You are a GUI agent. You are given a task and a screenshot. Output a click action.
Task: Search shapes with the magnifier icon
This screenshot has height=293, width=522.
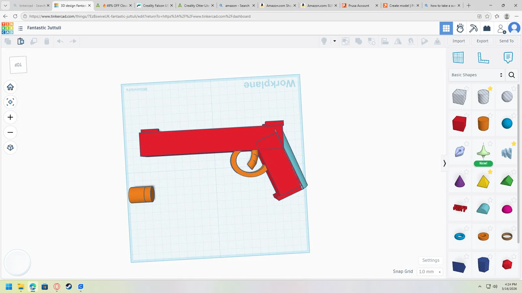512,75
